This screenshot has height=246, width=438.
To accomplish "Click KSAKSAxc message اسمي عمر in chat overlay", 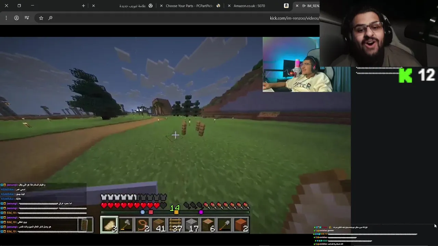I will [13, 189].
